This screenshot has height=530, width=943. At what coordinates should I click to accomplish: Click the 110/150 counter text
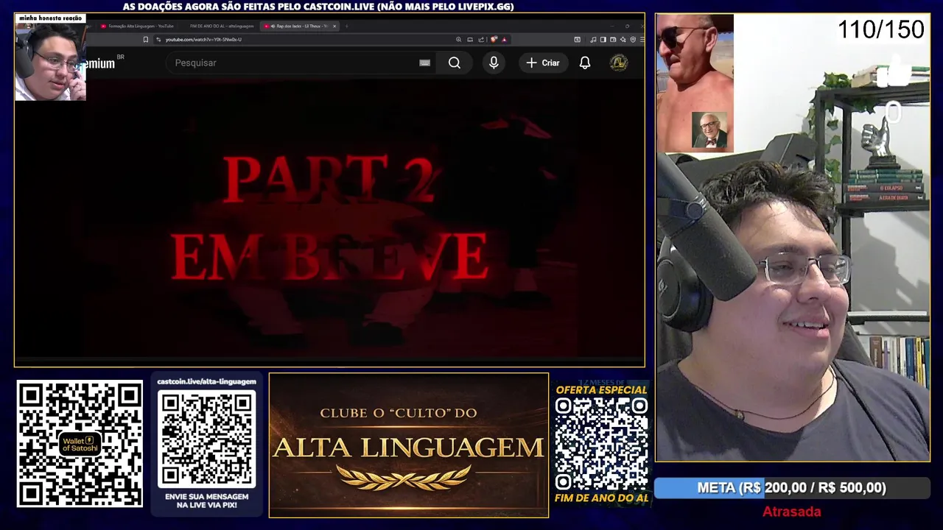(x=881, y=30)
